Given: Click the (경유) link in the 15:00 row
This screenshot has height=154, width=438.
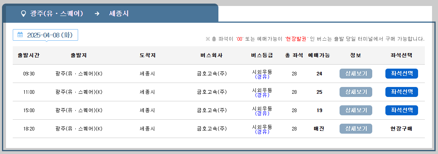Looking at the screenshot, I should [x=262, y=113].
